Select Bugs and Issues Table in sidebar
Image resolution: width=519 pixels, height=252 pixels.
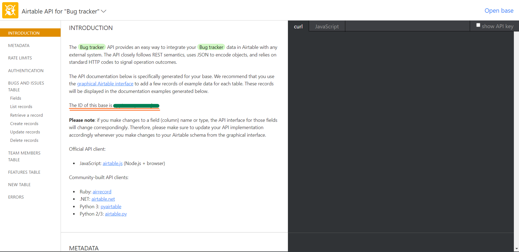click(26, 86)
